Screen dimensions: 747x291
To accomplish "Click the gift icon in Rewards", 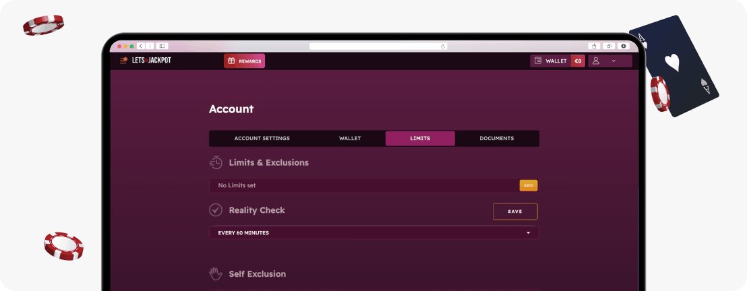I will pos(231,61).
